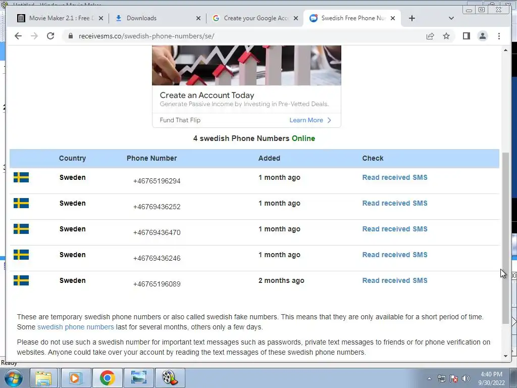
Task: Click the Added column header
Action: 269,158
